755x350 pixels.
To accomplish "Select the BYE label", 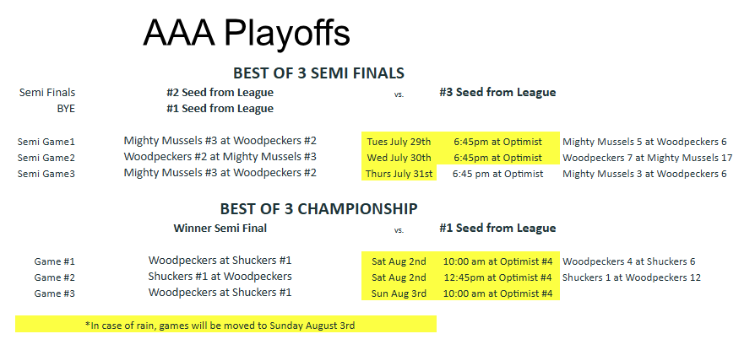I will pyautogui.click(x=66, y=109).
